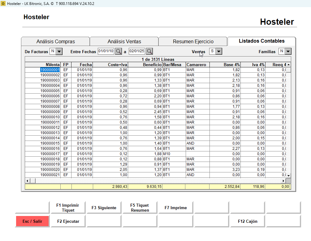The height and width of the screenshot is (241, 311).
Task: Click the F7 Imprime button
Action: click(175, 208)
